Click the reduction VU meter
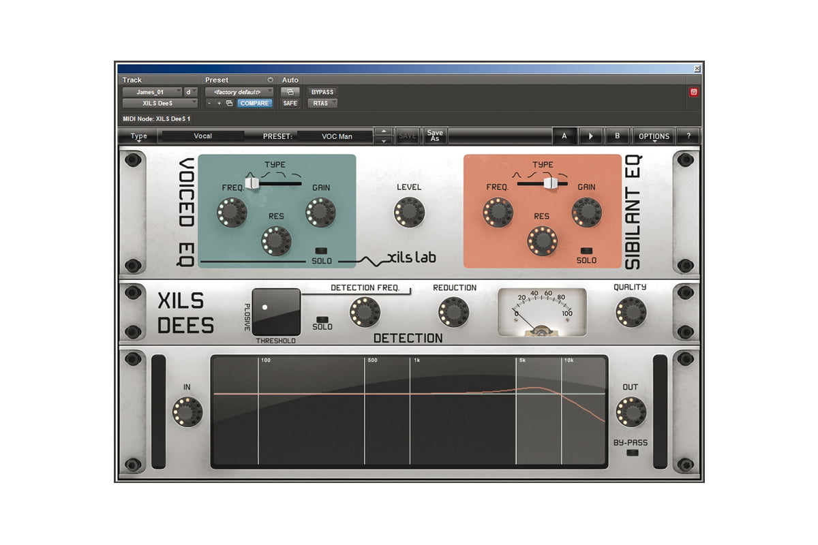This screenshot has height=545, width=818. [x=542, y=312]
